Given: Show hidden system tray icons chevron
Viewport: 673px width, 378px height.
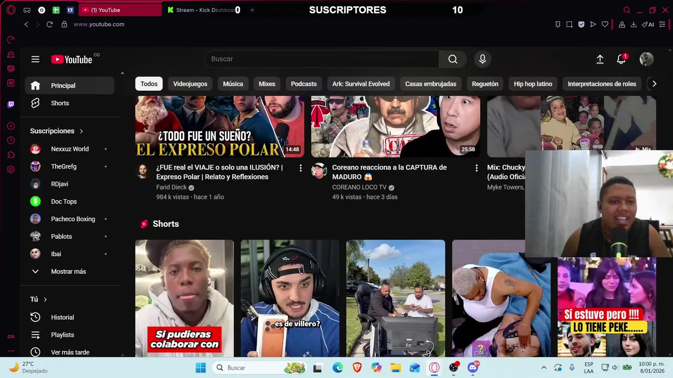Looking at the screenshot, I should (x=544, y=367).
